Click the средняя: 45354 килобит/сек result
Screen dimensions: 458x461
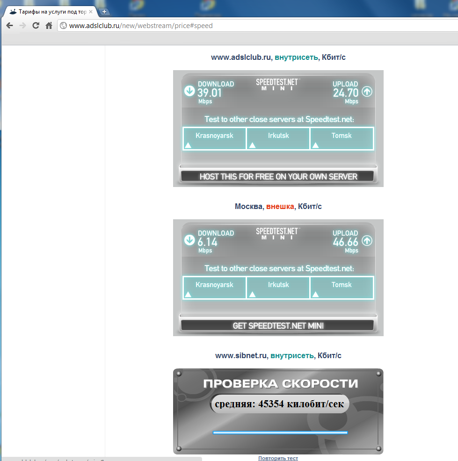coord(279,404)
